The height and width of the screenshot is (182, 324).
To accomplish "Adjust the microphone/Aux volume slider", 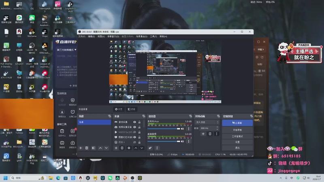I will (x=162, y=129).
